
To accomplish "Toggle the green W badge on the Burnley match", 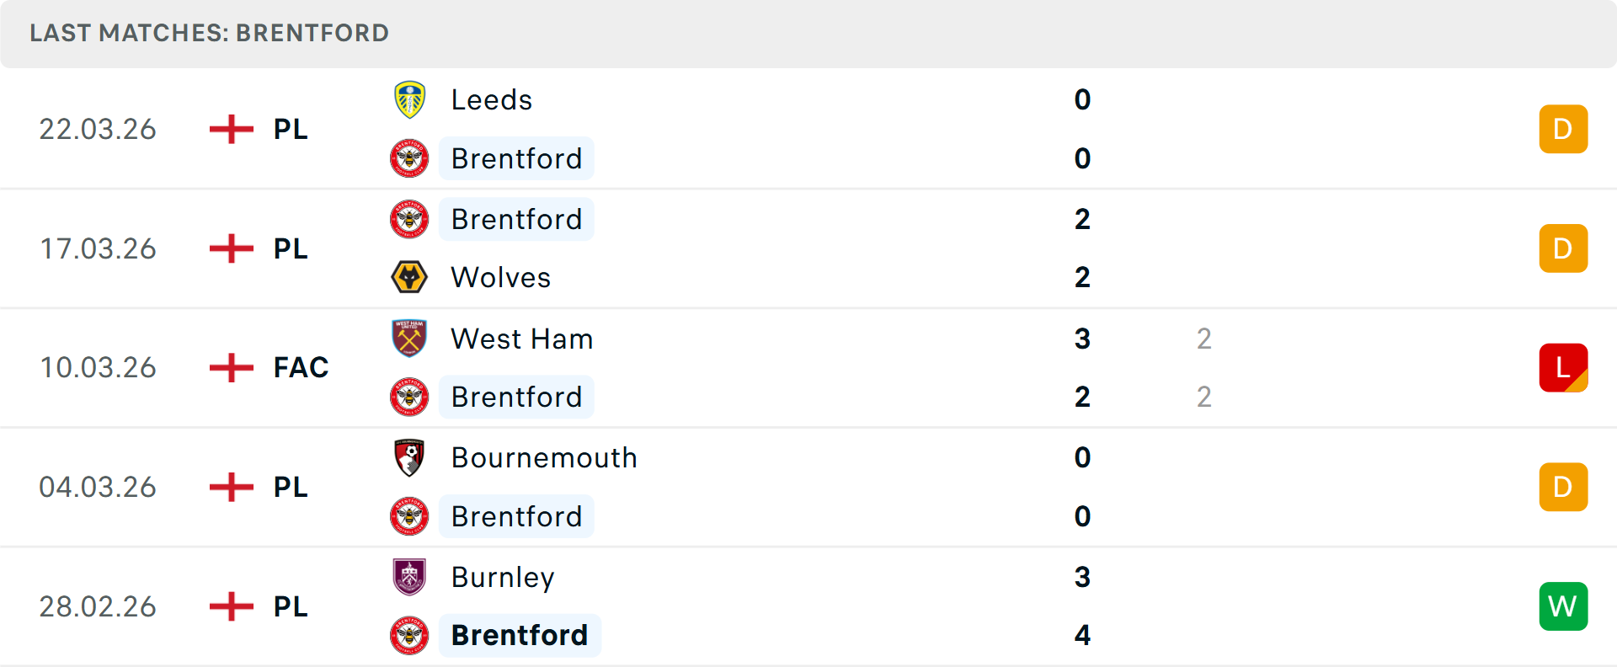I will [1563, 606].
